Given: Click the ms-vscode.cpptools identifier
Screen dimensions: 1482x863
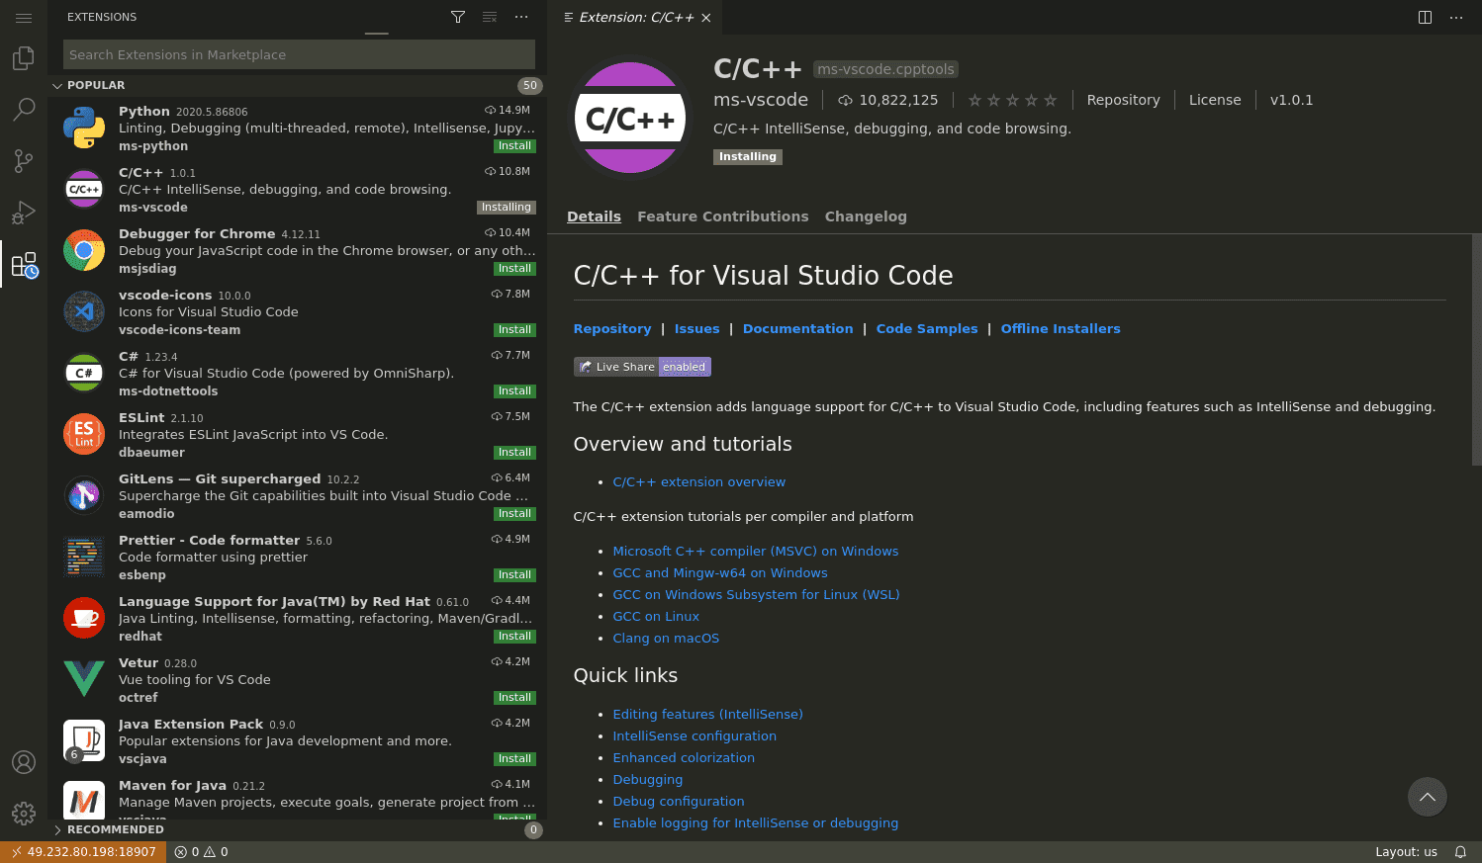Looking at the screenshot, I should pyautogui.click(x=885, y=69).
